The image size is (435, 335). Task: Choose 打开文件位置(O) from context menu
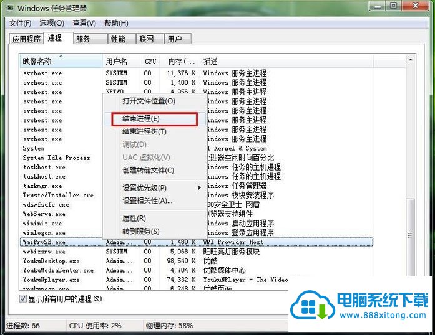[x=149, y=101]
